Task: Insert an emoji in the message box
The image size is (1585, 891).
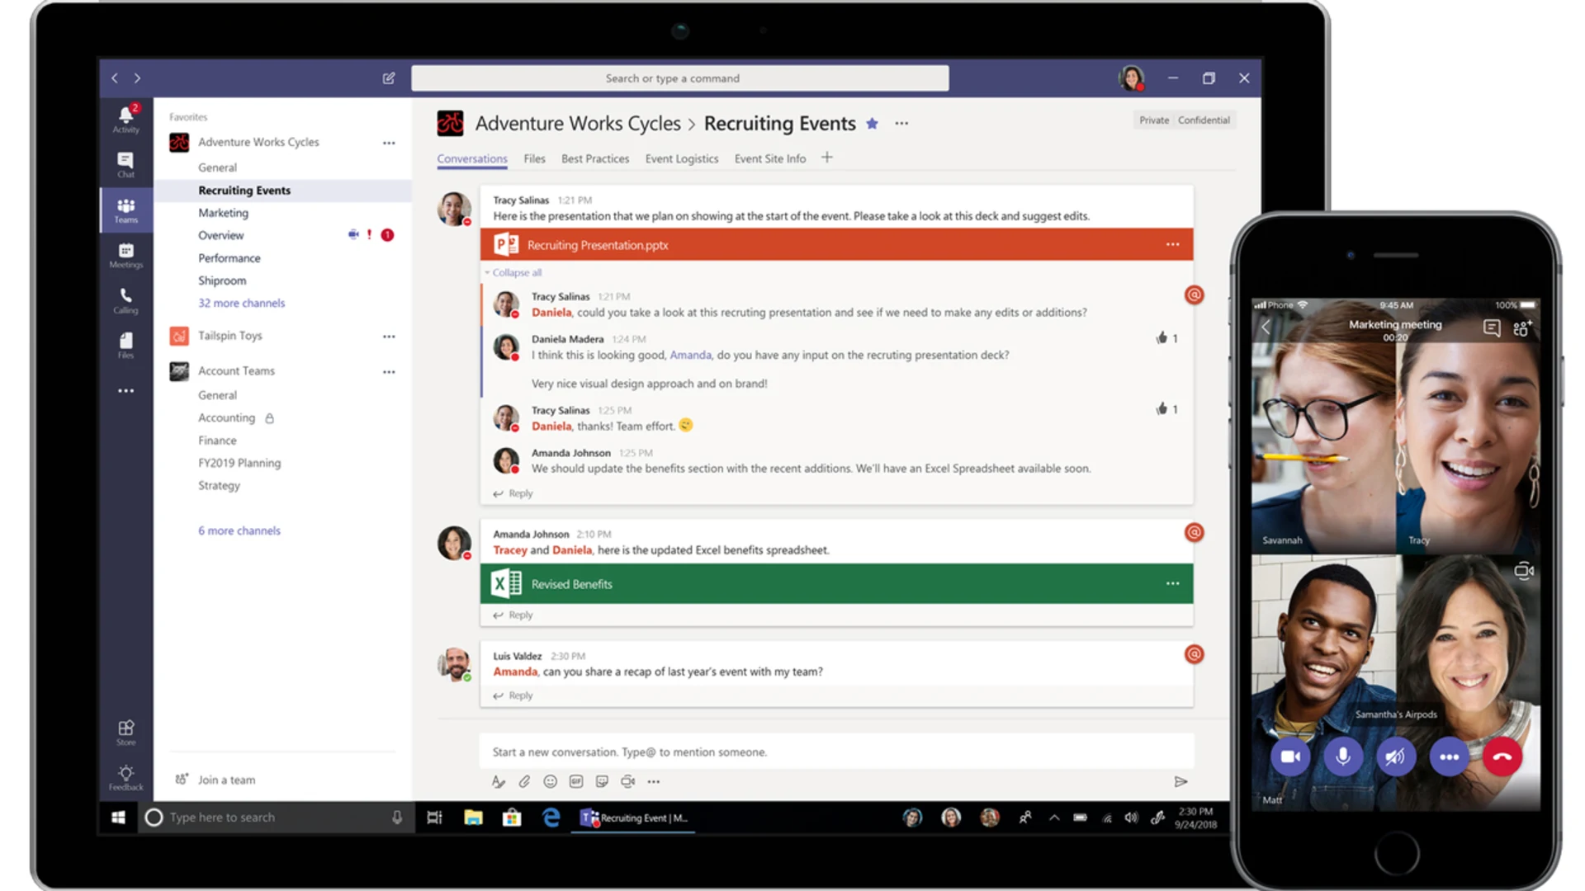Action: pyautogui.click(x=550, y=781)
